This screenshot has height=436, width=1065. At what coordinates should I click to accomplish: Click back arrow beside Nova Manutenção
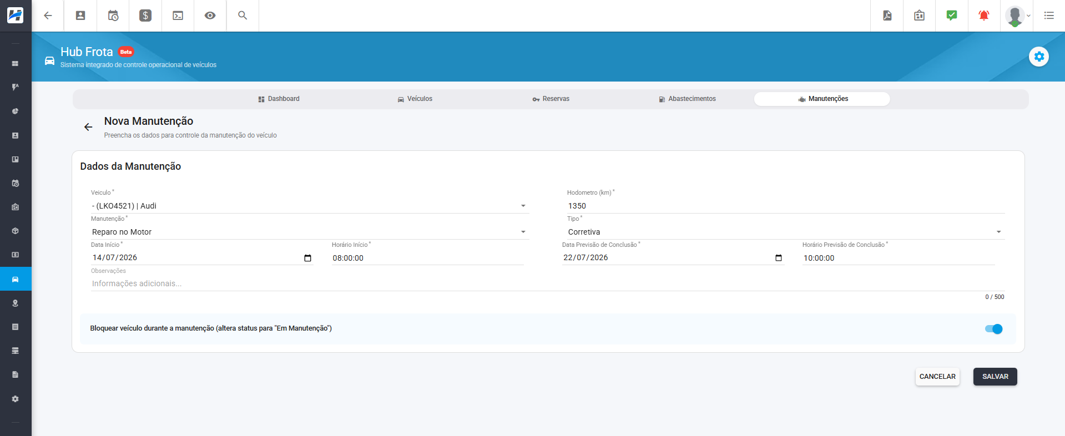coord(88,127)
